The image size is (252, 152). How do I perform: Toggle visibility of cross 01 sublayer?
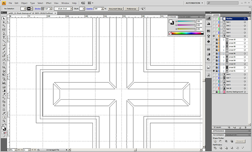[214, 71]
